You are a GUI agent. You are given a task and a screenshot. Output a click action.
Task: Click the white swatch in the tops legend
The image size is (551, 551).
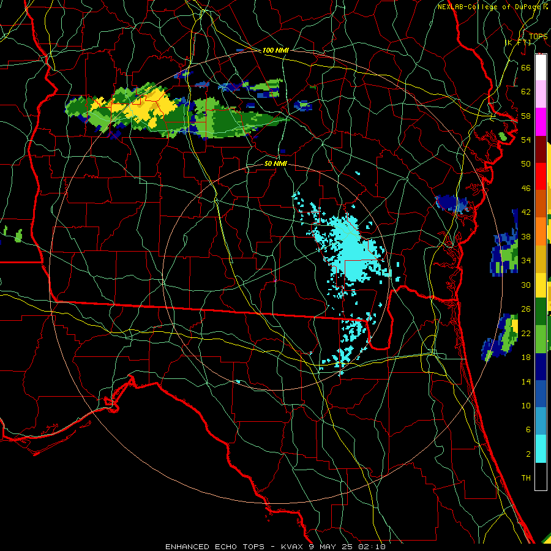tap(541, 67)
